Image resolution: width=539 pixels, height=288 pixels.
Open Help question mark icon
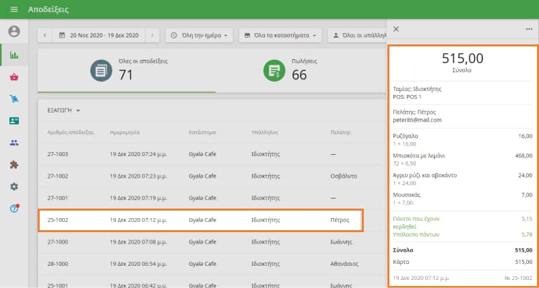(14, 209)
